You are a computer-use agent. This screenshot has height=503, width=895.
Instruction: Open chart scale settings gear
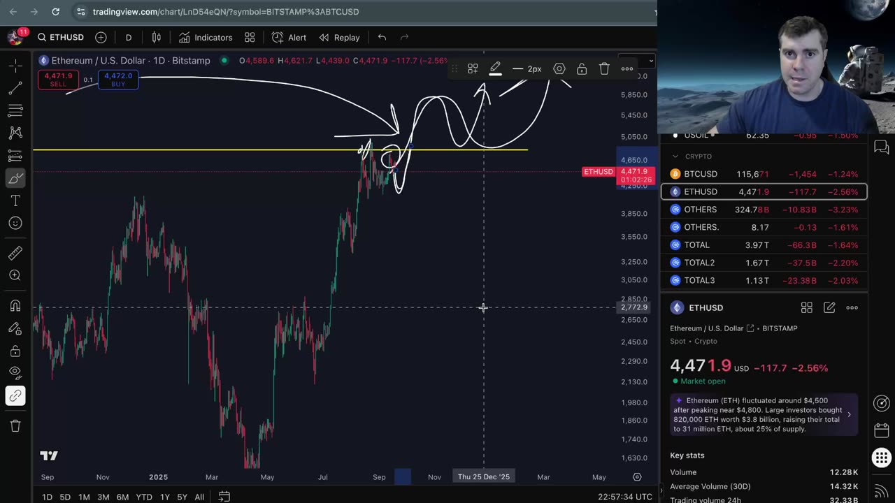[x=637, y=476]
